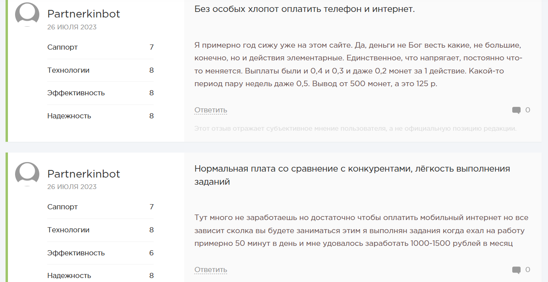Viewport: 548px width, 282px height.
Task: Open the Ответить link on the second review
Action: pyautogui.click(x=210, y=270)
